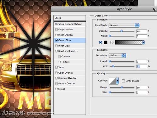The width and height of the screenshot is (157, 118).
Task: Click the Jitter value input field
Action: point(142,93)
